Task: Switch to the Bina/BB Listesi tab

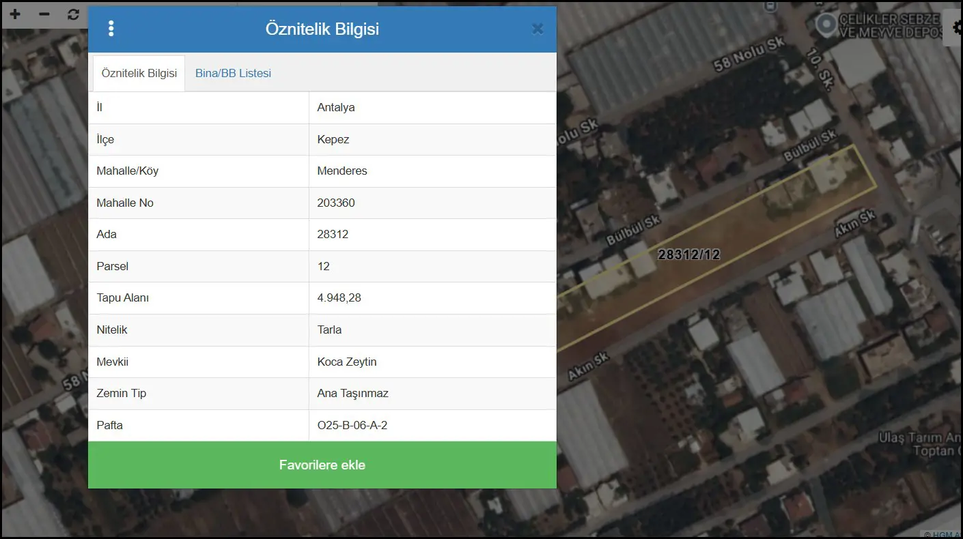Action: 233,73
